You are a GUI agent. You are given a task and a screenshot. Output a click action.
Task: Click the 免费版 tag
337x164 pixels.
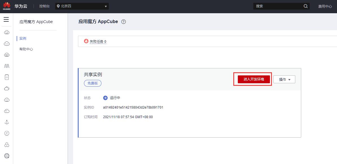(x=93, y=83)
